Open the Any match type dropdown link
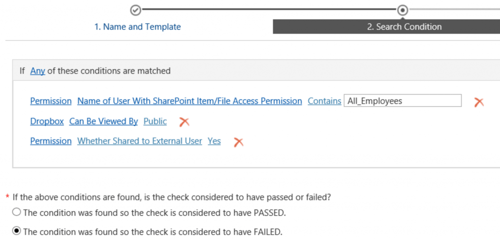 38,71
